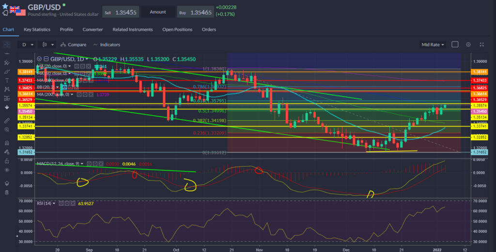
Task: Click the Amount input field
Action: [x=157, y=12]
